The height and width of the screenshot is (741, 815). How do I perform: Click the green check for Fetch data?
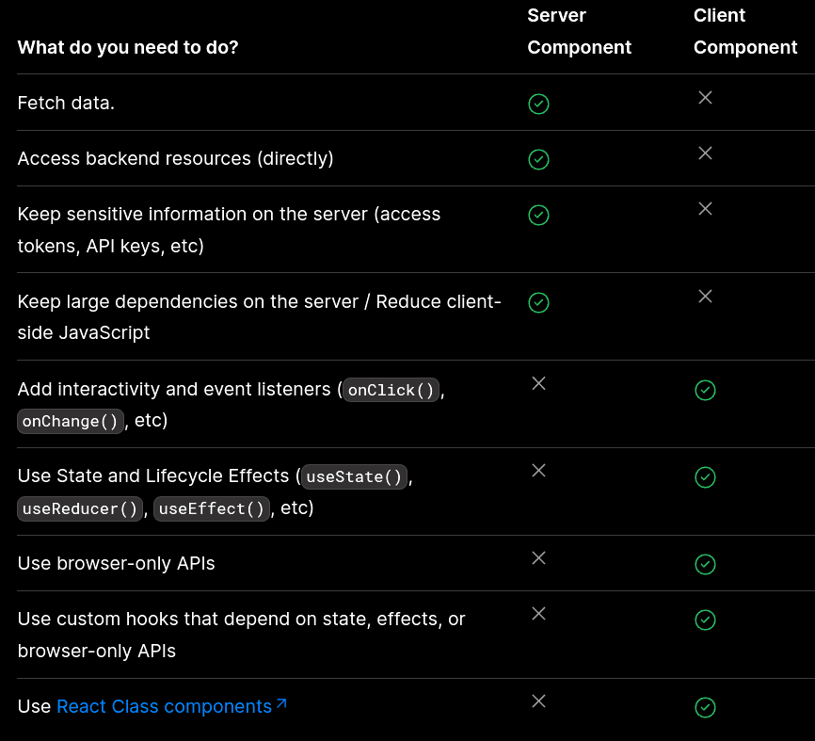[538, 104]
